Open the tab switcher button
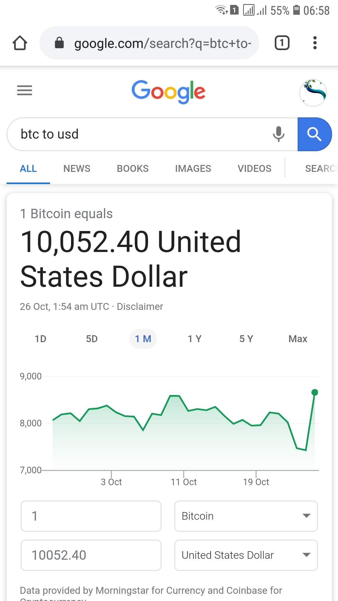 click(x=282, y=43)
